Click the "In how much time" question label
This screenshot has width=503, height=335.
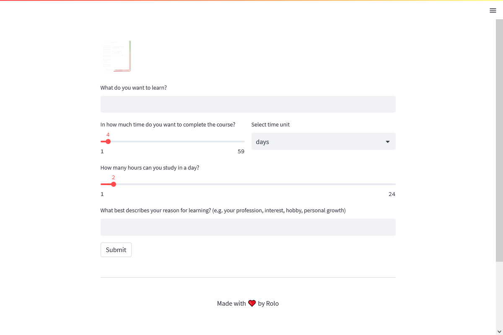click(168, 125)
